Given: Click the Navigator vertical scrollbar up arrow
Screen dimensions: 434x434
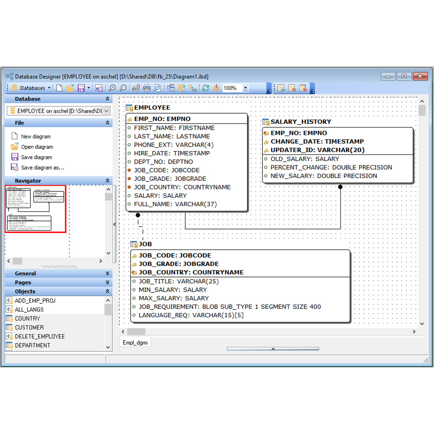Looking at the screenshot, I should click(x=108, y=190).
